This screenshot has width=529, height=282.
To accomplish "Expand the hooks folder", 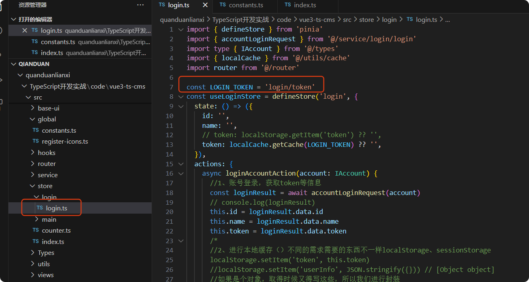I will [33, 153].
